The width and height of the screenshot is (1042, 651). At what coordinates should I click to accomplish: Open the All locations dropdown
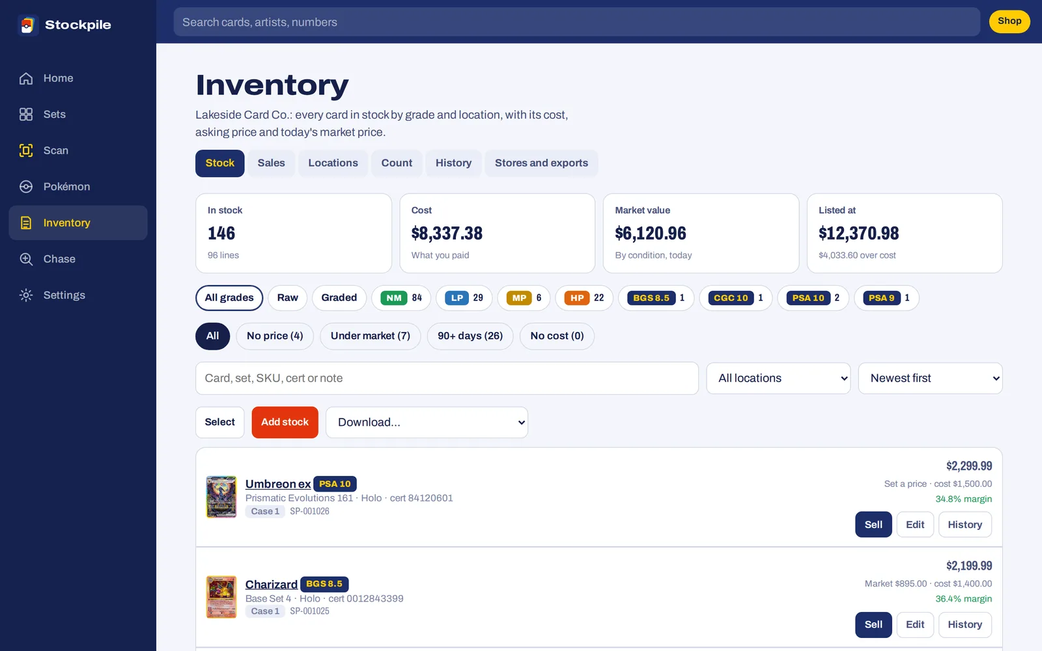pyautogui.click(x=778, y=378)
